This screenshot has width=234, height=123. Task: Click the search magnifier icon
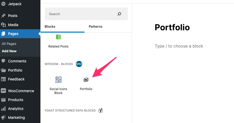pyautogui.click(x=119, y=14)
